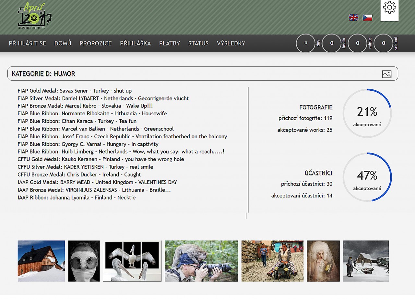Select CFFU Bronze Medal Chris Ducker entry

pos(79,175)
